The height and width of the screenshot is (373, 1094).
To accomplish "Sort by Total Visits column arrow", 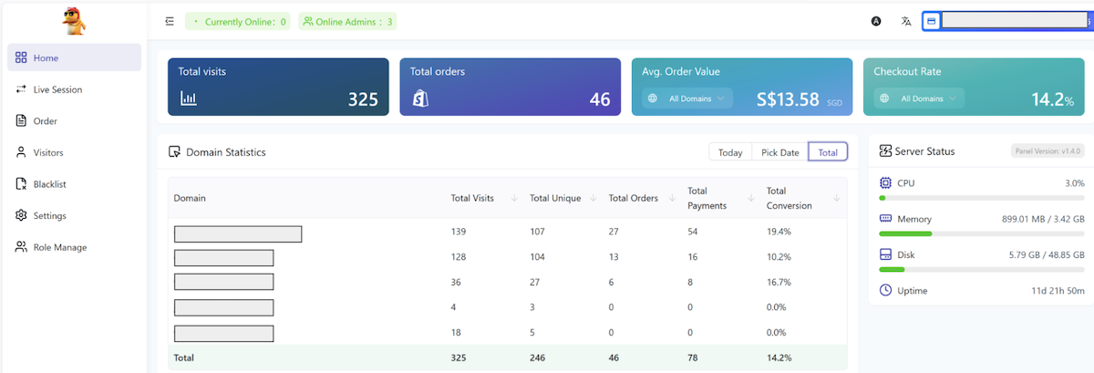I will click(x=514, y=198).
